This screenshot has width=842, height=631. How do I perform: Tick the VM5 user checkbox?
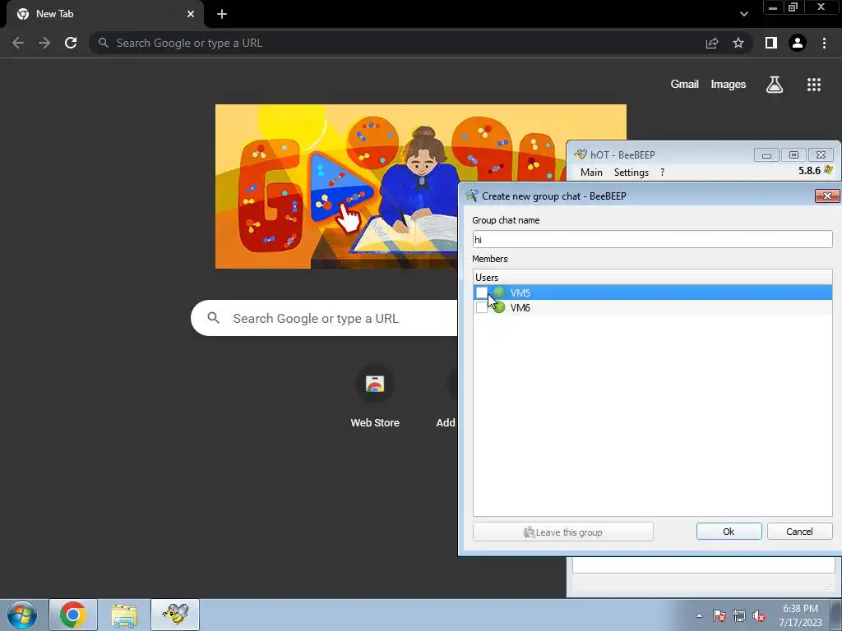coord(481,292)
